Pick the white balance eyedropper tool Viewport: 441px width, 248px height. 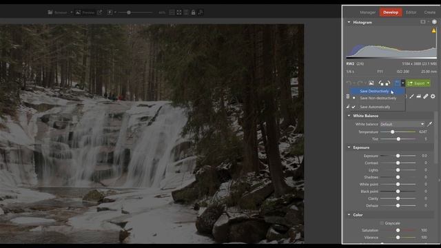coord(429,124)
